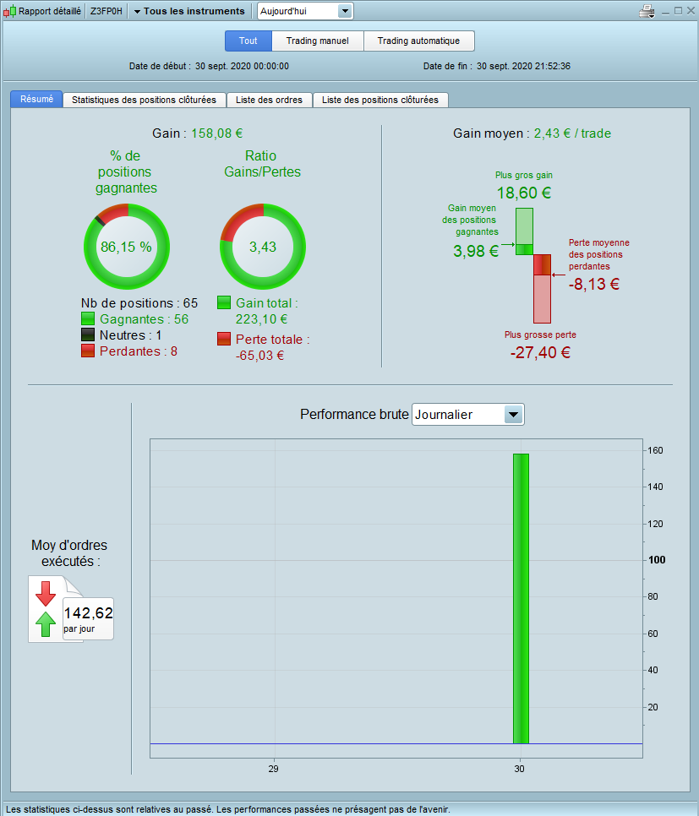Click the green Gagnantes legend square

88,319
